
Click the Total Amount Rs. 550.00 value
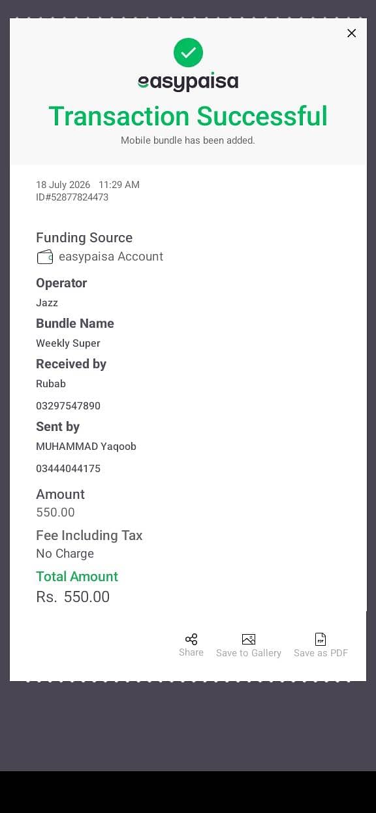tap(72, 597)
